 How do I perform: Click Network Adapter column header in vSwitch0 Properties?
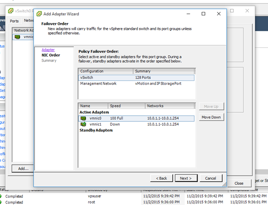pos(24,30)
